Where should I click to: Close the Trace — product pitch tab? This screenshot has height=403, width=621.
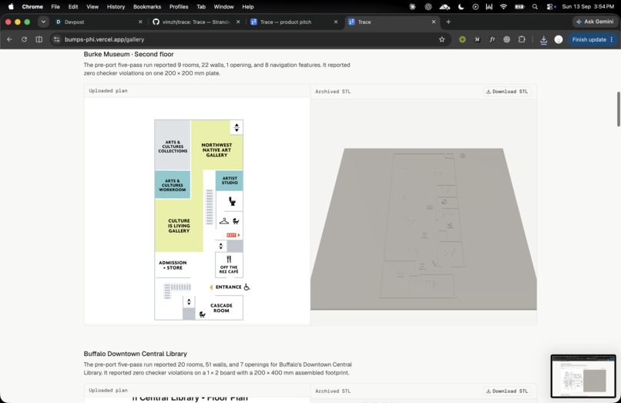tap(336, 22)
